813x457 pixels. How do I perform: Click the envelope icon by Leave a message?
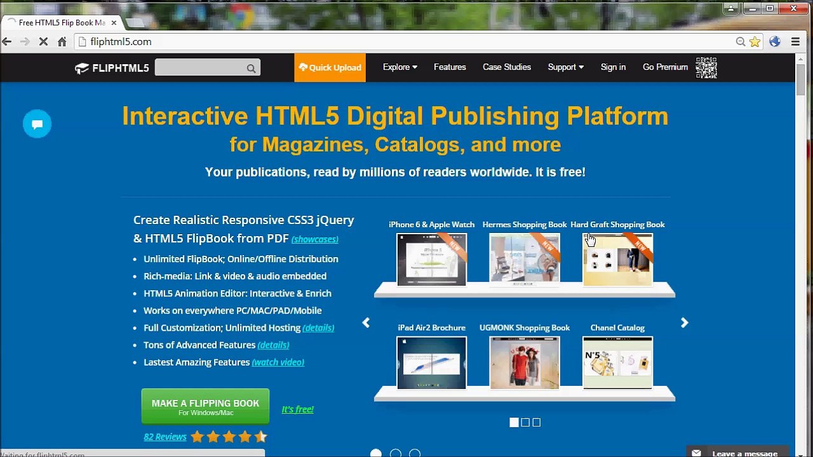tap(696, 453)
